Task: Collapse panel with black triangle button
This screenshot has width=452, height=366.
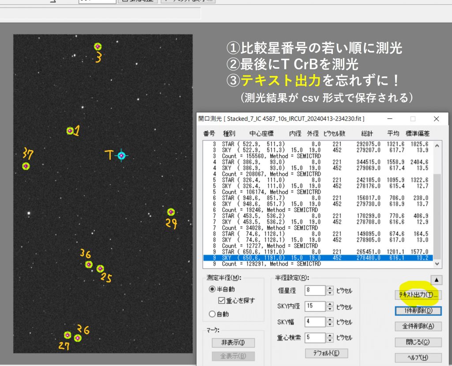Action: (436, 280)
